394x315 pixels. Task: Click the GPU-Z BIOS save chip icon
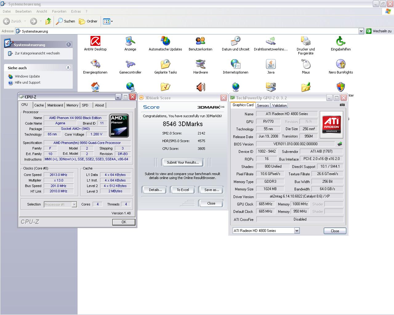coord(340,144)
